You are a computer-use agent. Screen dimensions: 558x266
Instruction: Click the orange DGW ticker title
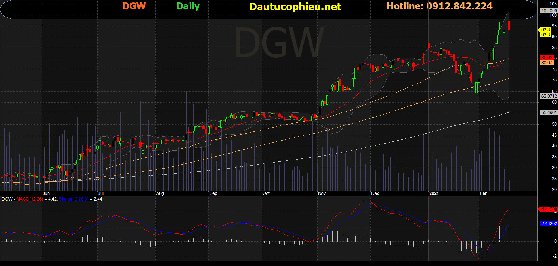[x=134, y=6]
